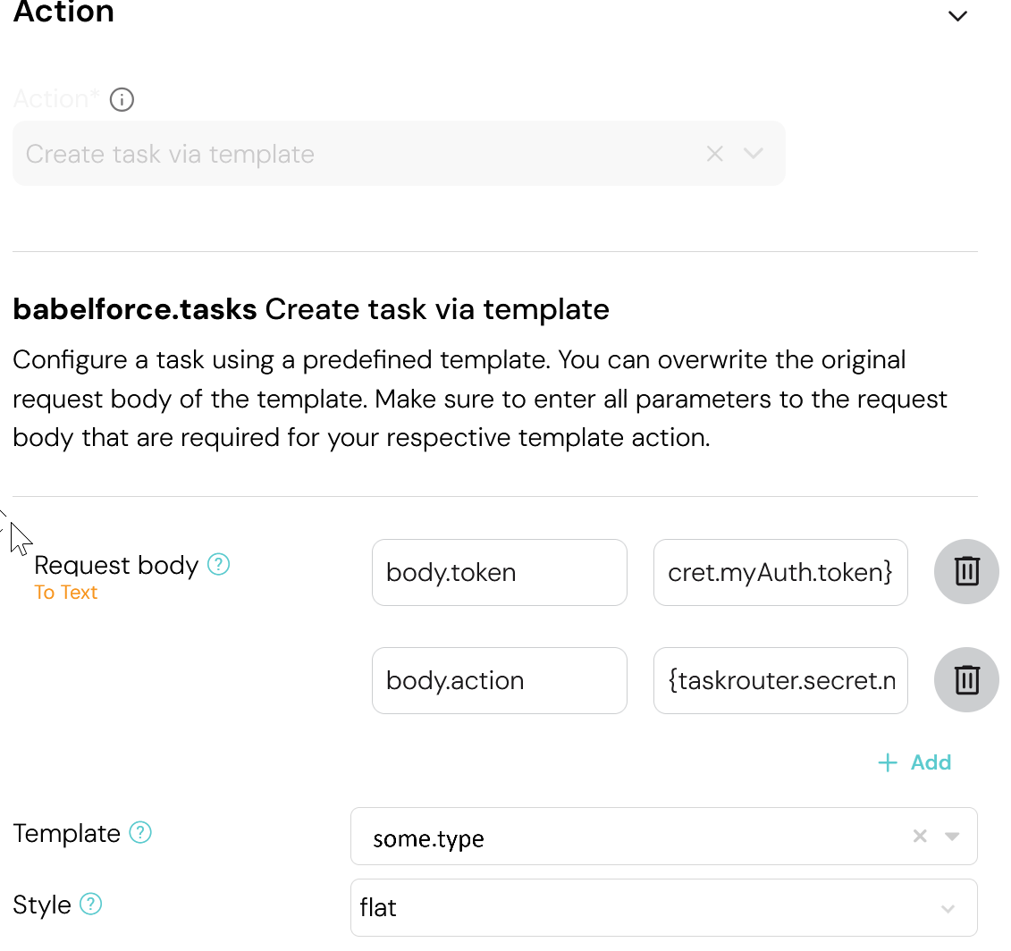Screen dimensions: 1011x951
Task: Delete the body.action row
Action: tap(966, 680)
